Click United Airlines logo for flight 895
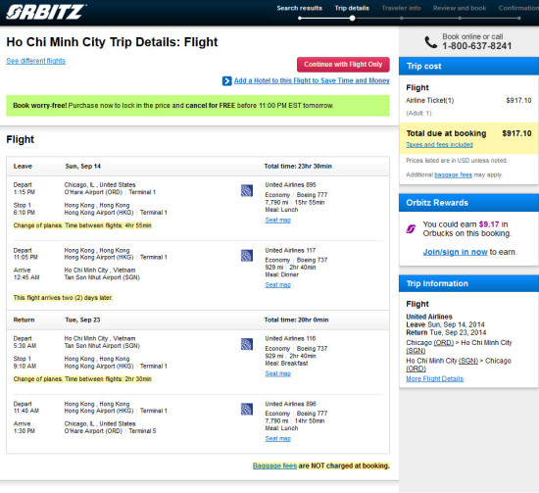This screenshot has height=493, width=539. [247, 190]
